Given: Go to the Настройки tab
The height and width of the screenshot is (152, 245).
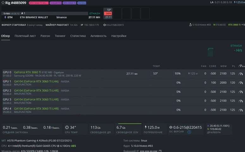Looking at the screenshot, I should [x=119, y=36].
